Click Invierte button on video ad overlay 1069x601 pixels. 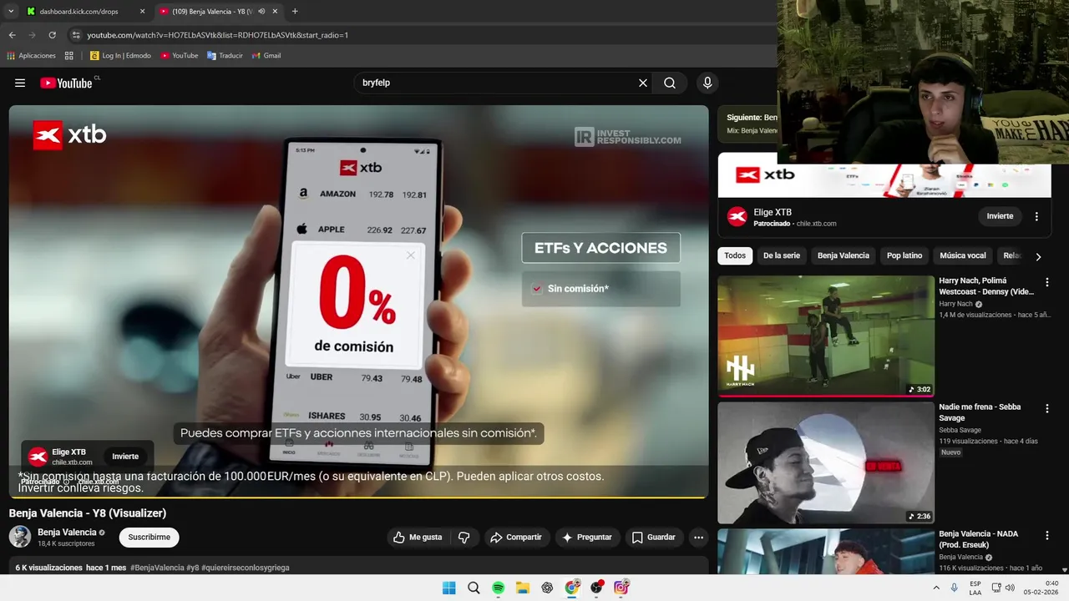[125, 457]
